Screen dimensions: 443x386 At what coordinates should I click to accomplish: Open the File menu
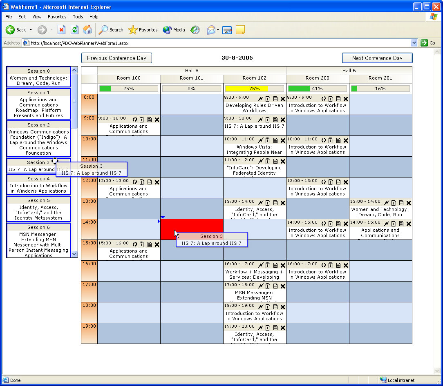(9, 17)
